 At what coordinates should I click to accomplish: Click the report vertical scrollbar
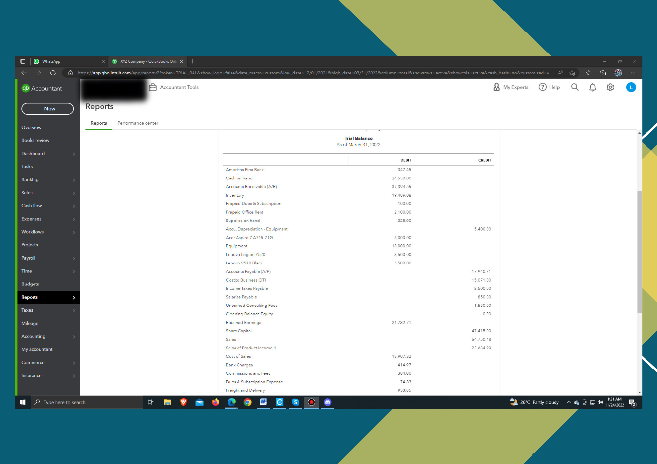pyautogui.click(x=639, y=253)
